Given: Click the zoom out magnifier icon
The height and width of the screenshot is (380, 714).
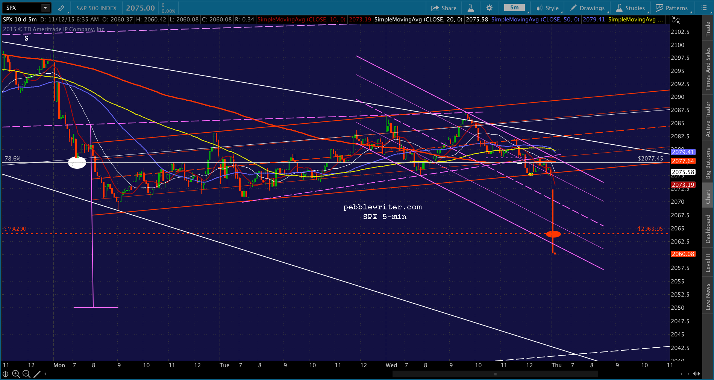Looking at the screenshot, I should pyautogui.click(x=26, y=374).
